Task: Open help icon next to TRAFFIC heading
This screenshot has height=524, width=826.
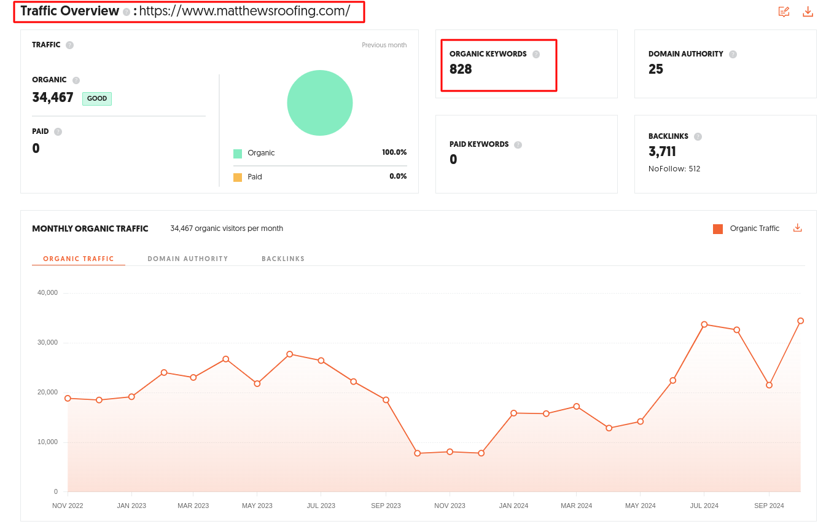Action: click(x=69, y=45)
